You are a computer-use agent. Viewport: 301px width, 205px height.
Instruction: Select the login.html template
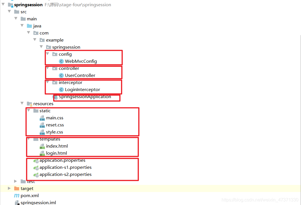[57, 153]
